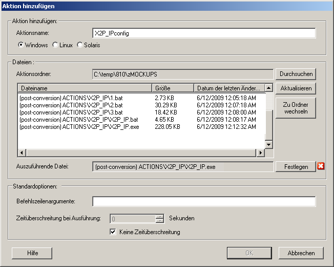Select the Windows radio button
Screen dimensions: 334x267
pyautogui.click(x=20, y=45)
